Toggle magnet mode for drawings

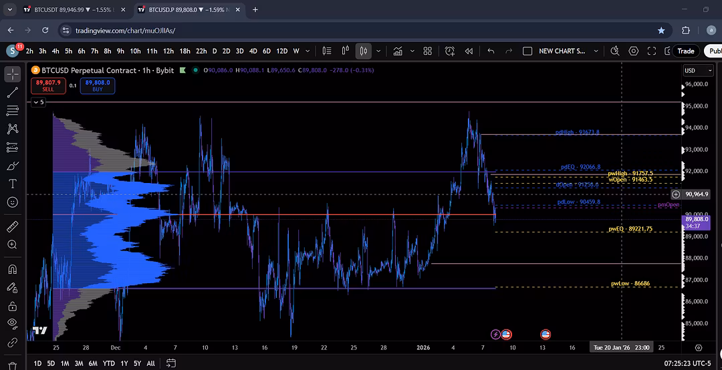(x=12, y=270)
